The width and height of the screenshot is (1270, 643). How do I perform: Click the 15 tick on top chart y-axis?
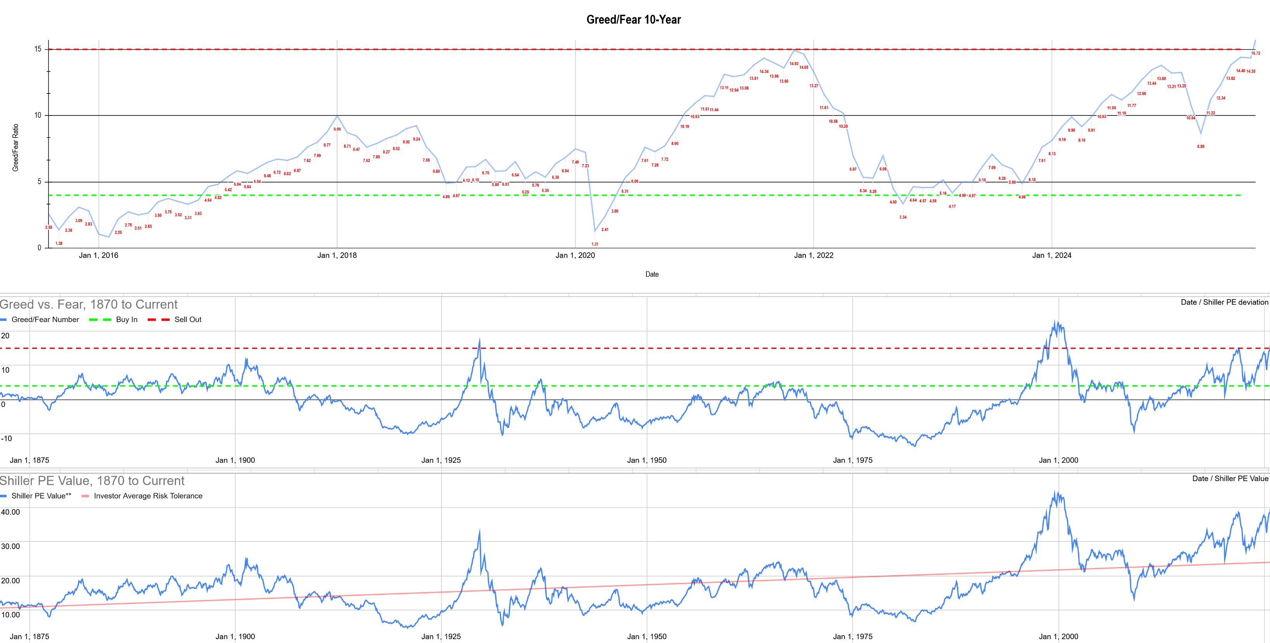point(38,49)
